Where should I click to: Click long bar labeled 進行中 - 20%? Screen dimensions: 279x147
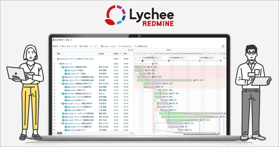pyautogui.click(x=165, y=80)
